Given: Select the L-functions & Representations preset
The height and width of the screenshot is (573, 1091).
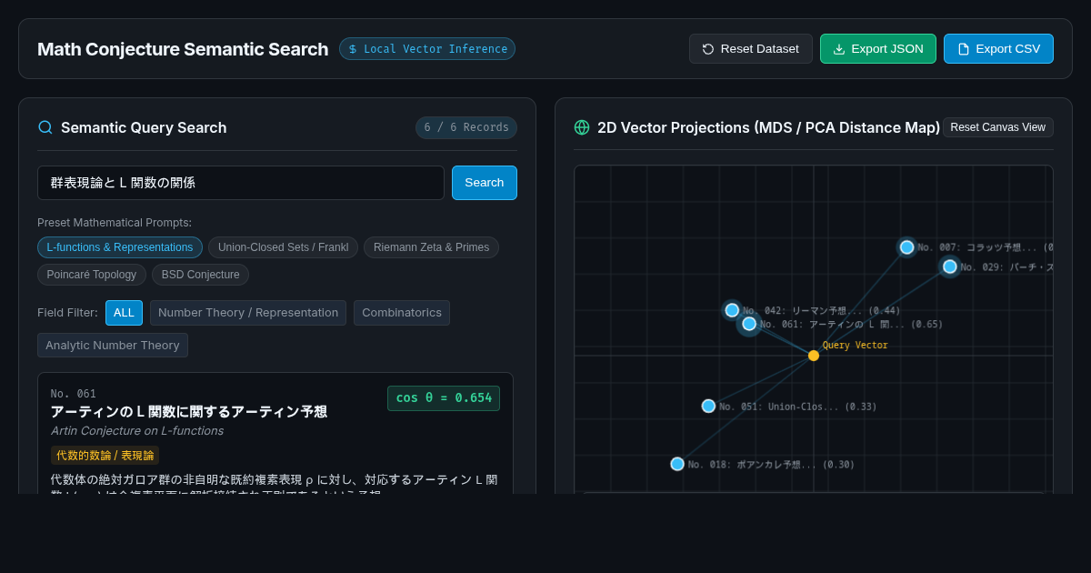Looking at the screenshot, I should pos(120,247).
